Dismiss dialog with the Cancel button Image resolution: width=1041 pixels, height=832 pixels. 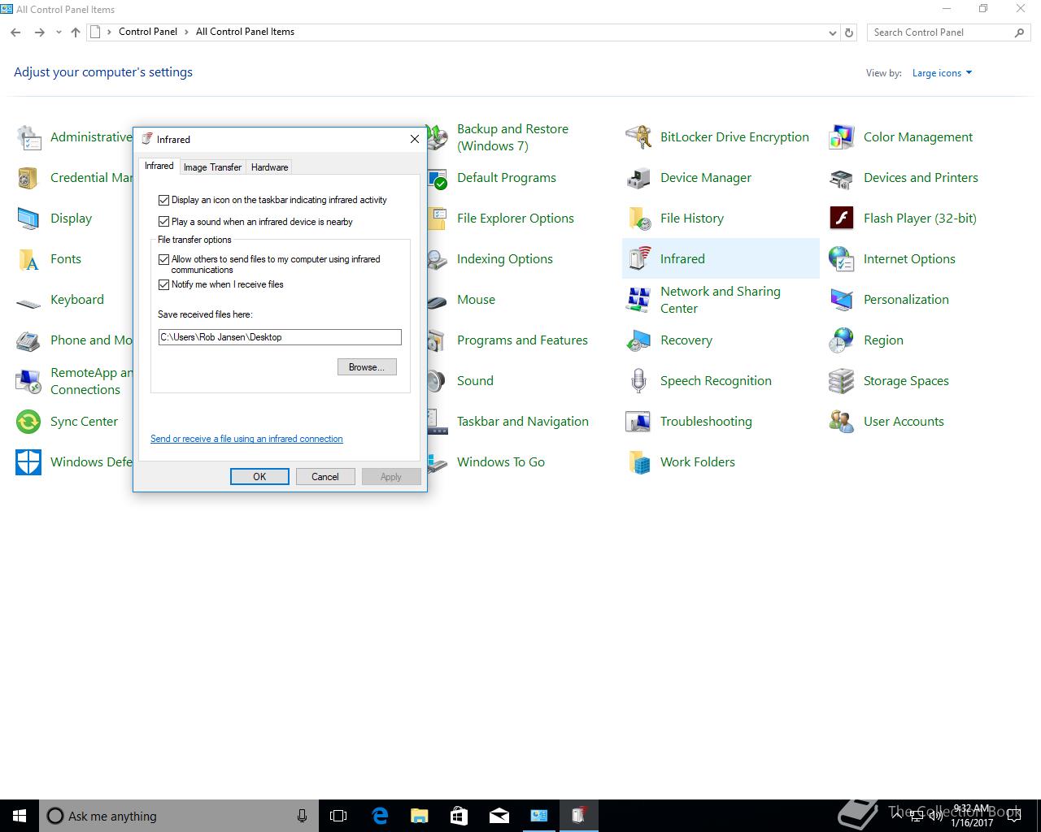tap(325, 477)
